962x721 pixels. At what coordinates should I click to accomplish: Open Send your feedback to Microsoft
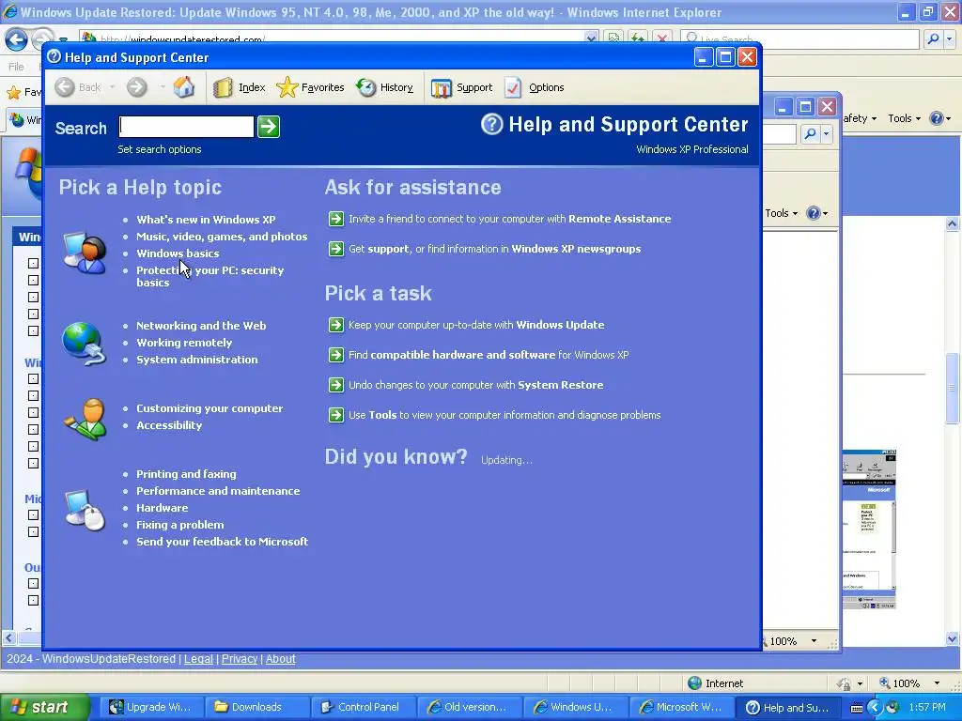click(x=222, y=542)
